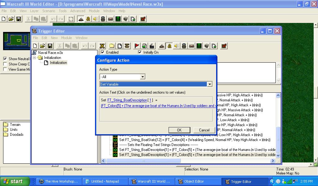
Task: Click Test Map icon in World Editor toolbar
Action: pyautogui.click(x=143, y=19)
